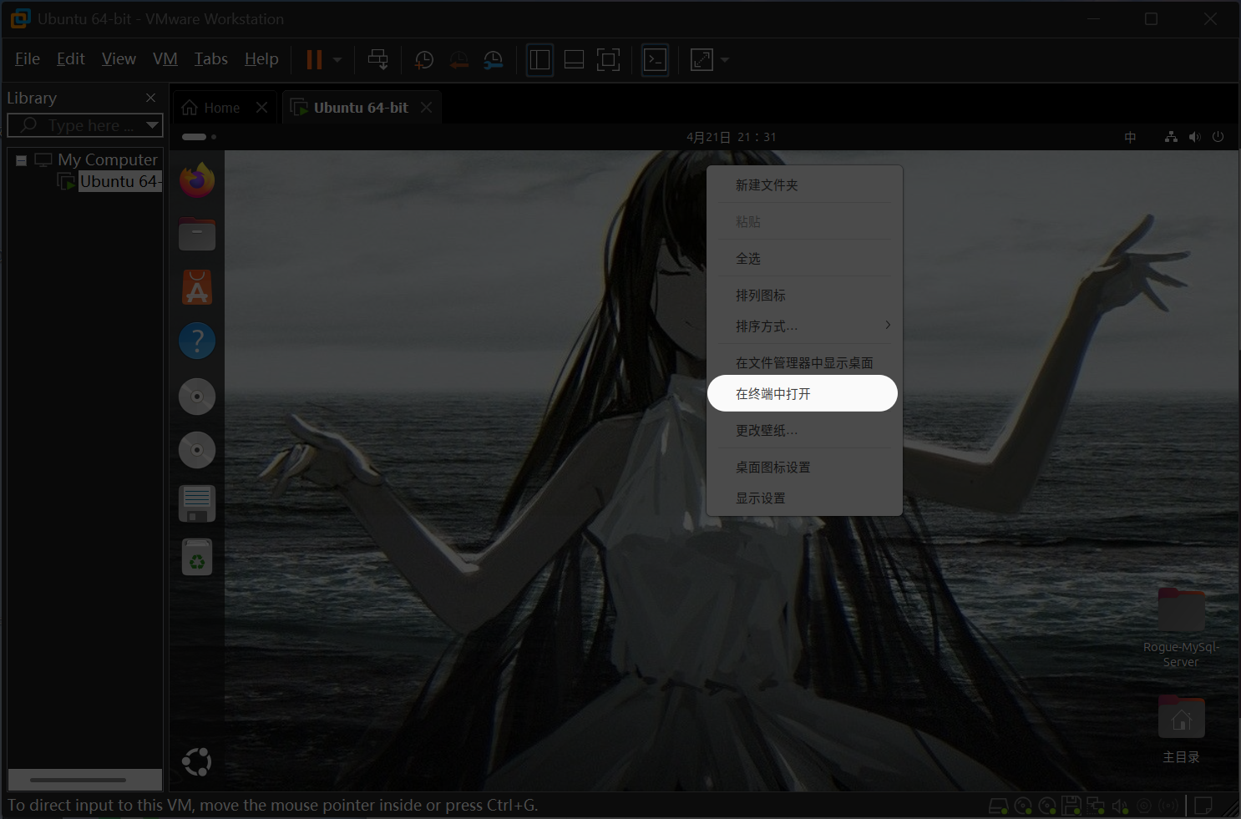Screen dimensions: 1241x819
Task: Click 新建文件夹 in the context menu
Action: pos(767,185)
